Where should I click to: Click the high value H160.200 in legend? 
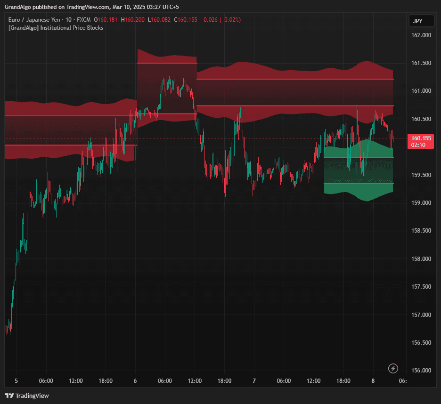coord(134,20)
